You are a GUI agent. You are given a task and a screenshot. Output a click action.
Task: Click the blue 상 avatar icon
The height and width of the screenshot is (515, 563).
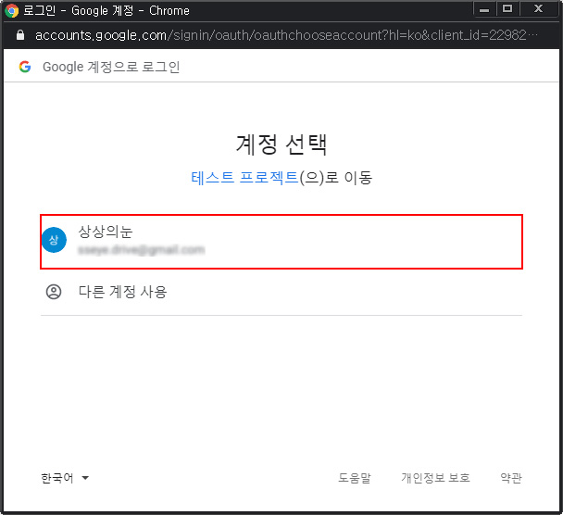coord(54,240)
